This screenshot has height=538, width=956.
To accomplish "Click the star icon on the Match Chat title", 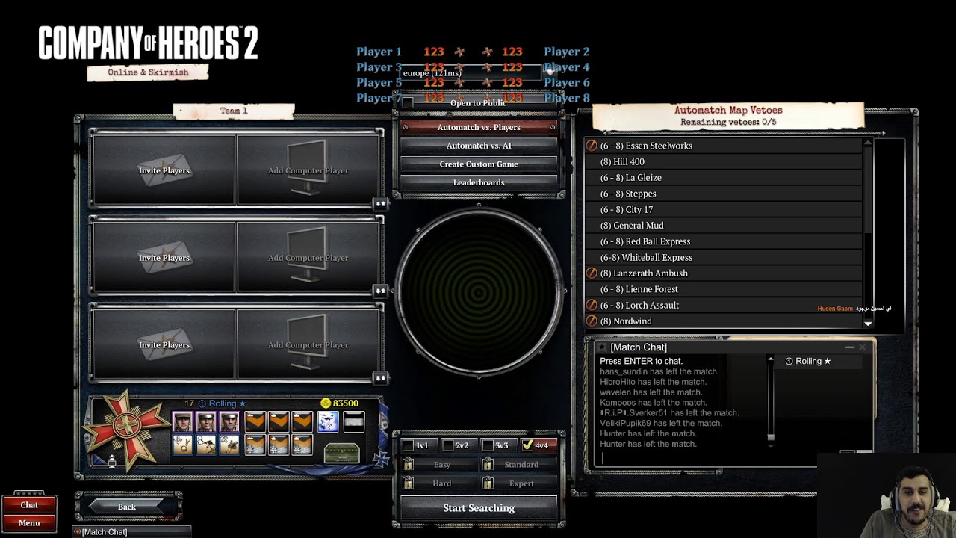I will click(602, 347).
